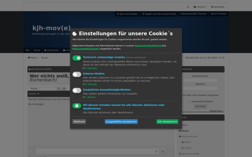Click the cookie icon in the dialog title
The width and height of the screenshot is (252, 157).
coord(75,33)
